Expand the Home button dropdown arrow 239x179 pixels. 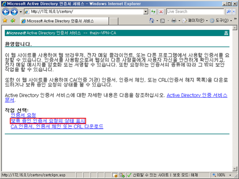(157, 21)
